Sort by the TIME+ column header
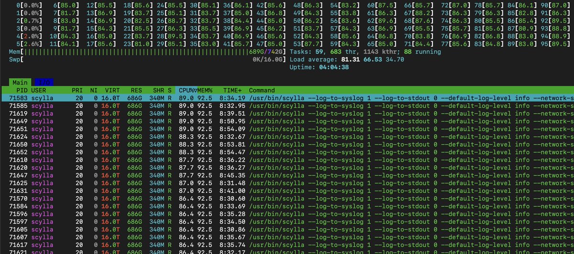Screen dimensions: 574x254 [x=232, y=90]
